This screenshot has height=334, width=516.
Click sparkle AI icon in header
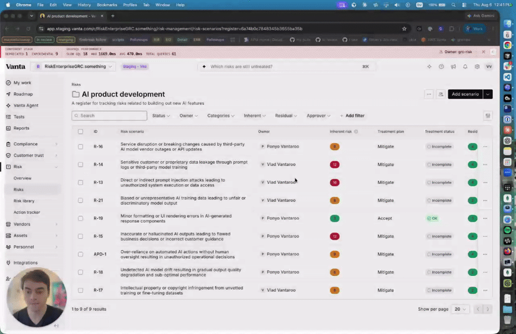(x=429, y=67)
